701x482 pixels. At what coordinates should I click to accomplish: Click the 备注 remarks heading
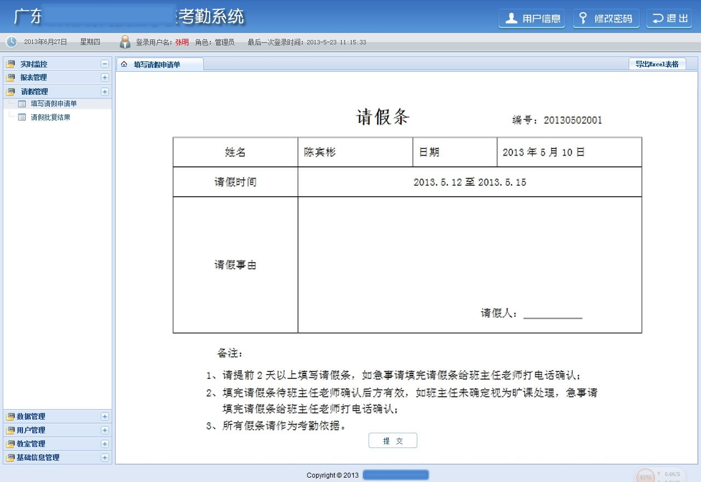[x=230, y=353]
